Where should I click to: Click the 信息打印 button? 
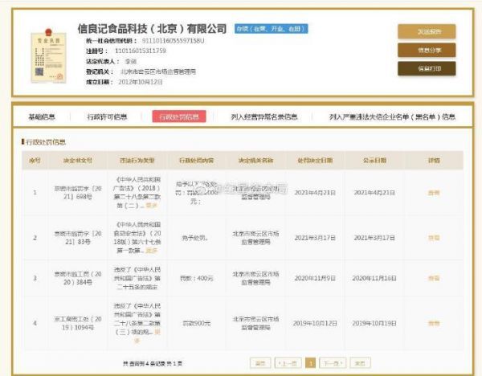click(x=427, y=68)
